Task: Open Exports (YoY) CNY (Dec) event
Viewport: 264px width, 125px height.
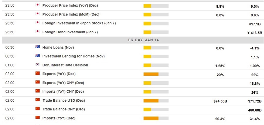Action: (63, 83)
